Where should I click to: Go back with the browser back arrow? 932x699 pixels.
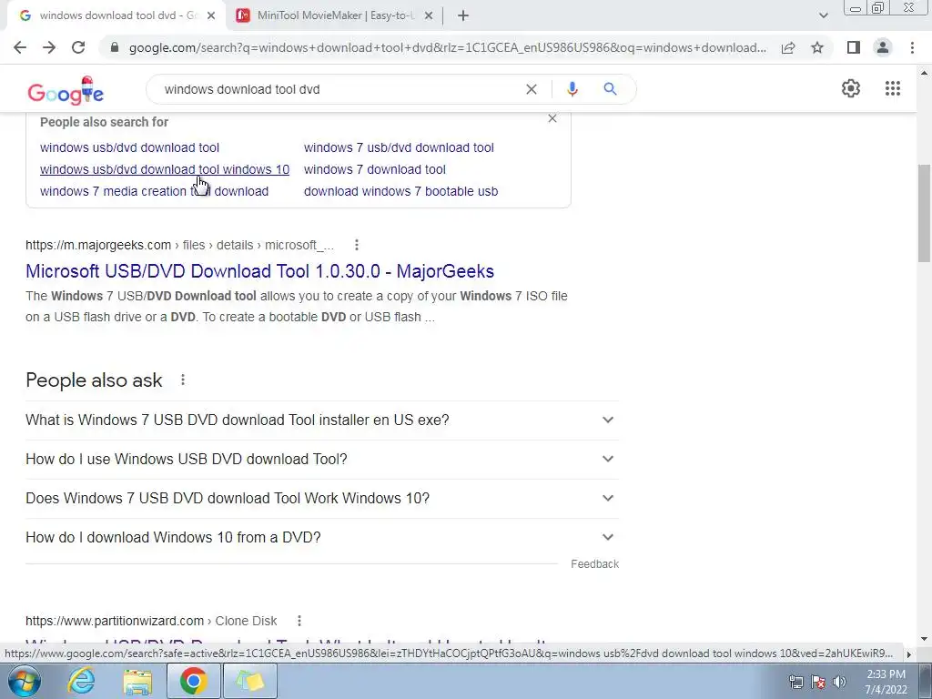coord(20,47)
